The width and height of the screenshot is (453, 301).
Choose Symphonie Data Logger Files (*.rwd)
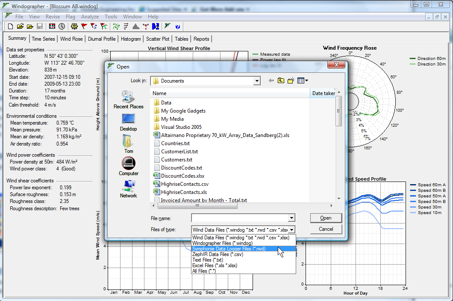pos(244,249)
